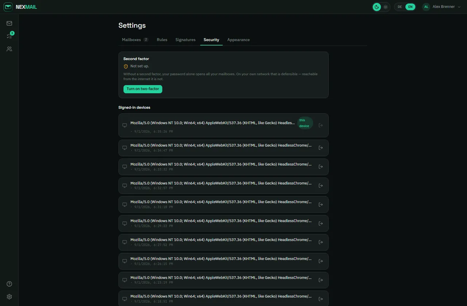Click the monitor icon for 6:35:26 PM device

click(124, 125)
